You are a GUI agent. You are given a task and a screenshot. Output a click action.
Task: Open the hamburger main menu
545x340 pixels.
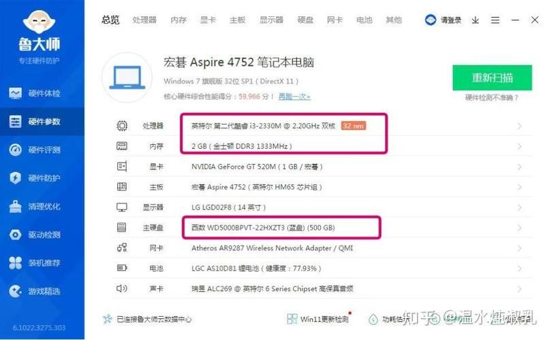pos(495,20)
